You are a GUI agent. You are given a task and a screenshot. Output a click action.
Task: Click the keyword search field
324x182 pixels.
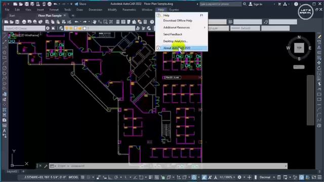click(x=220, y=4)
